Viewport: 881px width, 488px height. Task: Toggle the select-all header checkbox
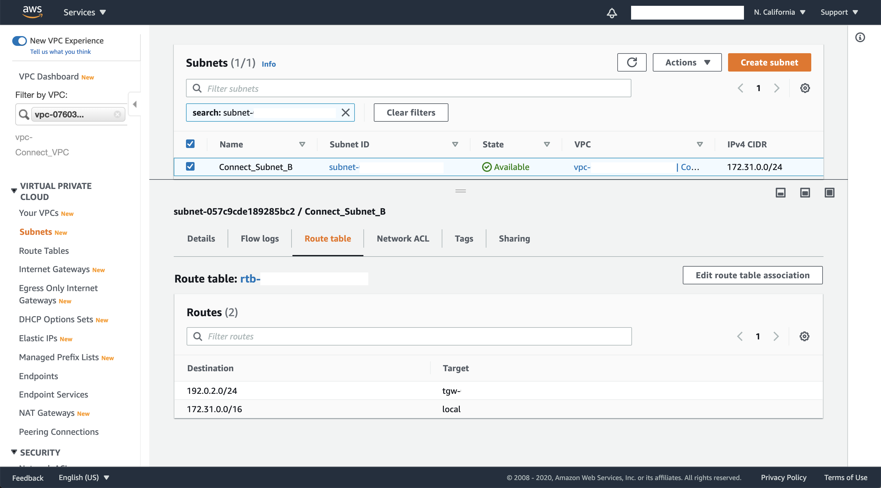(x=190, y=144)
